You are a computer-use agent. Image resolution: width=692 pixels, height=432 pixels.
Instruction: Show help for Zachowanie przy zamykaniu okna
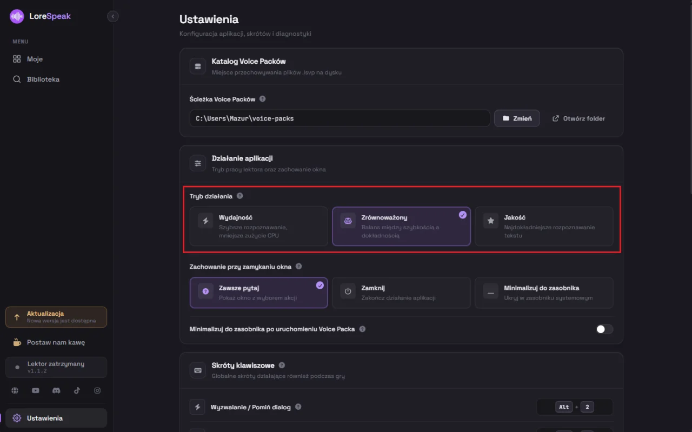point(299,267)
